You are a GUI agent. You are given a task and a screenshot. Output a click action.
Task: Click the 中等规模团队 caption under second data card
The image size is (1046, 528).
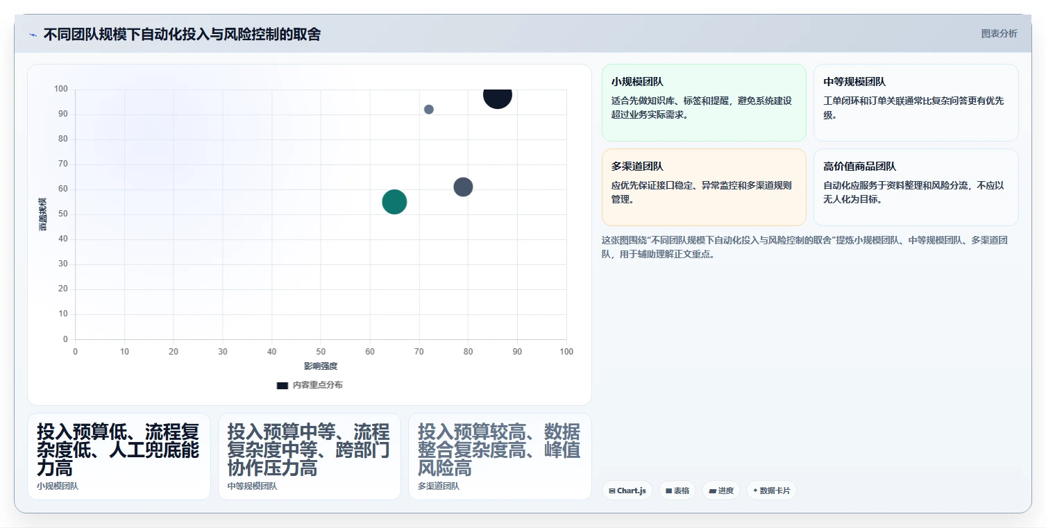(x=252, y=486)
